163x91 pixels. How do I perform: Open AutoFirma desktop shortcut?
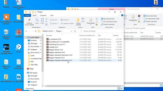[19, 33]
